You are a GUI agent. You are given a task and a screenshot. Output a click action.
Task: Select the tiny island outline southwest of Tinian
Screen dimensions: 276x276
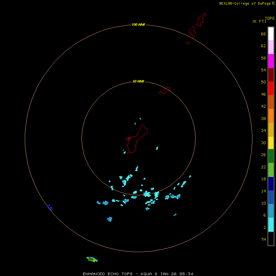[188, 43]
